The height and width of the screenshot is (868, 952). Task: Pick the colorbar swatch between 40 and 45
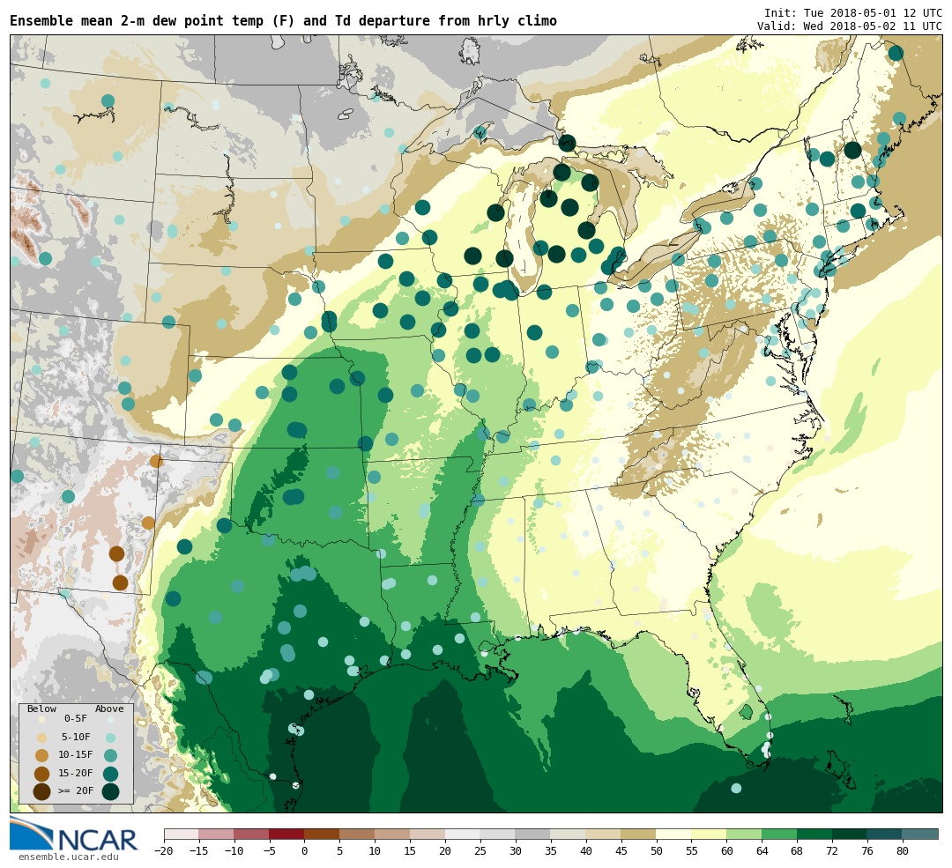pyautogui.click(x=604, y=834)
